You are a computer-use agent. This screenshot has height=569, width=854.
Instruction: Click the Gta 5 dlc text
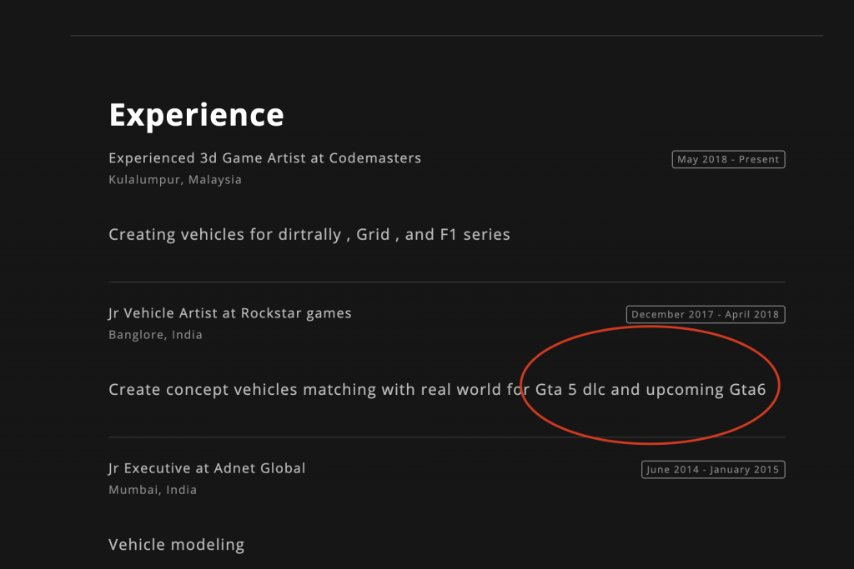tap(570, 390)
